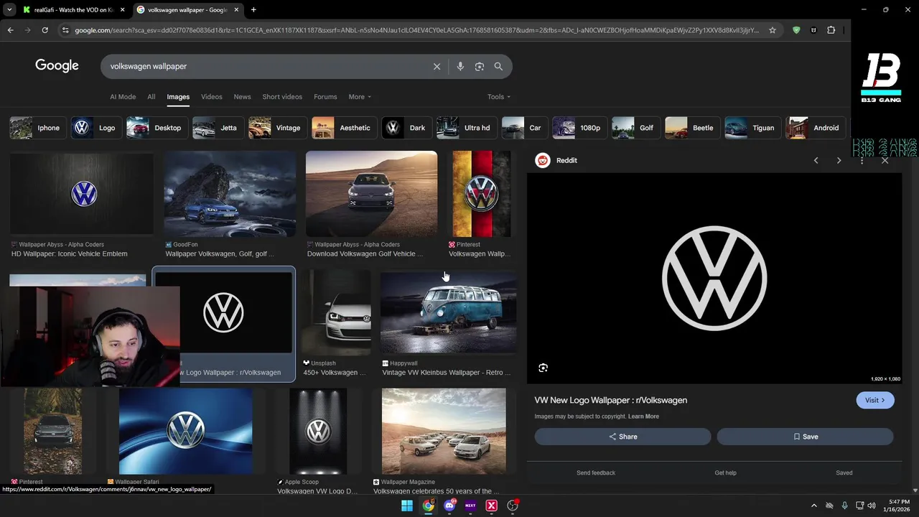Filter images by Logo chip
The image size is (919, 517).
(96, 128)
